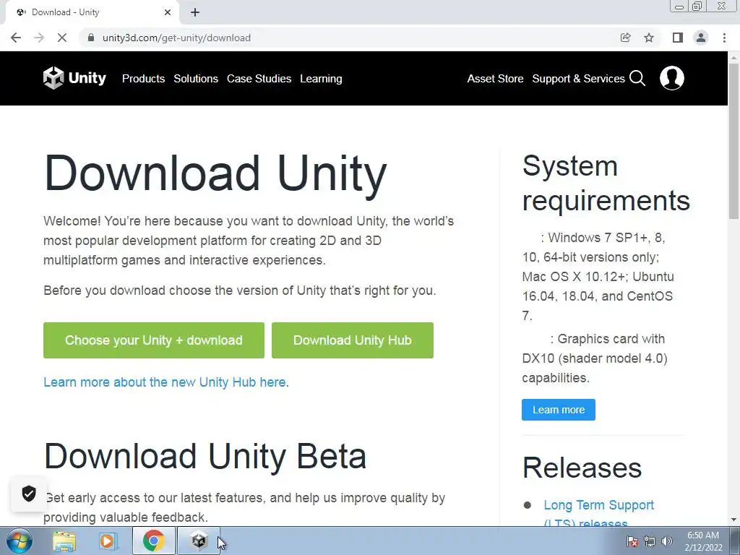Viewport: 740px width, 555px height.
Task: Open Support & Services menu
Action: click(579, 79)
